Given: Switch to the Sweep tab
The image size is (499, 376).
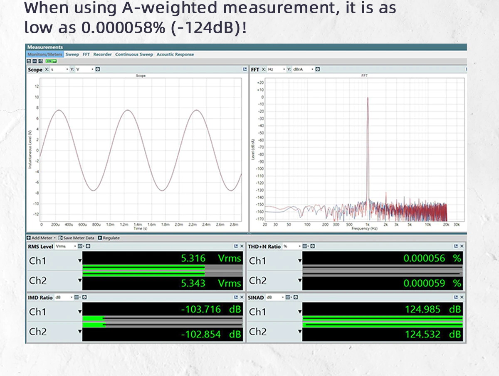Looking at the screenshot, I should (72, 54).
